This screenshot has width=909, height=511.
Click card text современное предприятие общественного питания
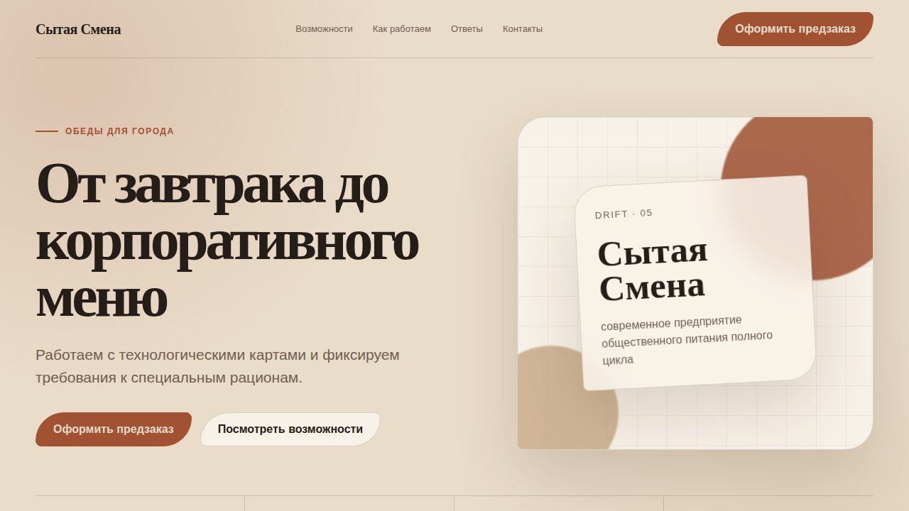coord(687,340)
